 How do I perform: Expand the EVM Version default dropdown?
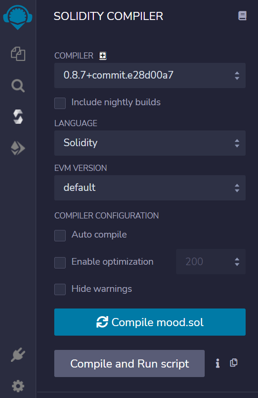tap(150, 188)
